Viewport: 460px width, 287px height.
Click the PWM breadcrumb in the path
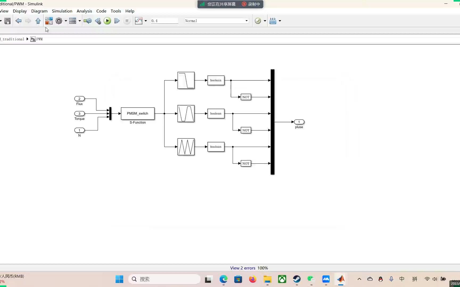click(39, 39)
